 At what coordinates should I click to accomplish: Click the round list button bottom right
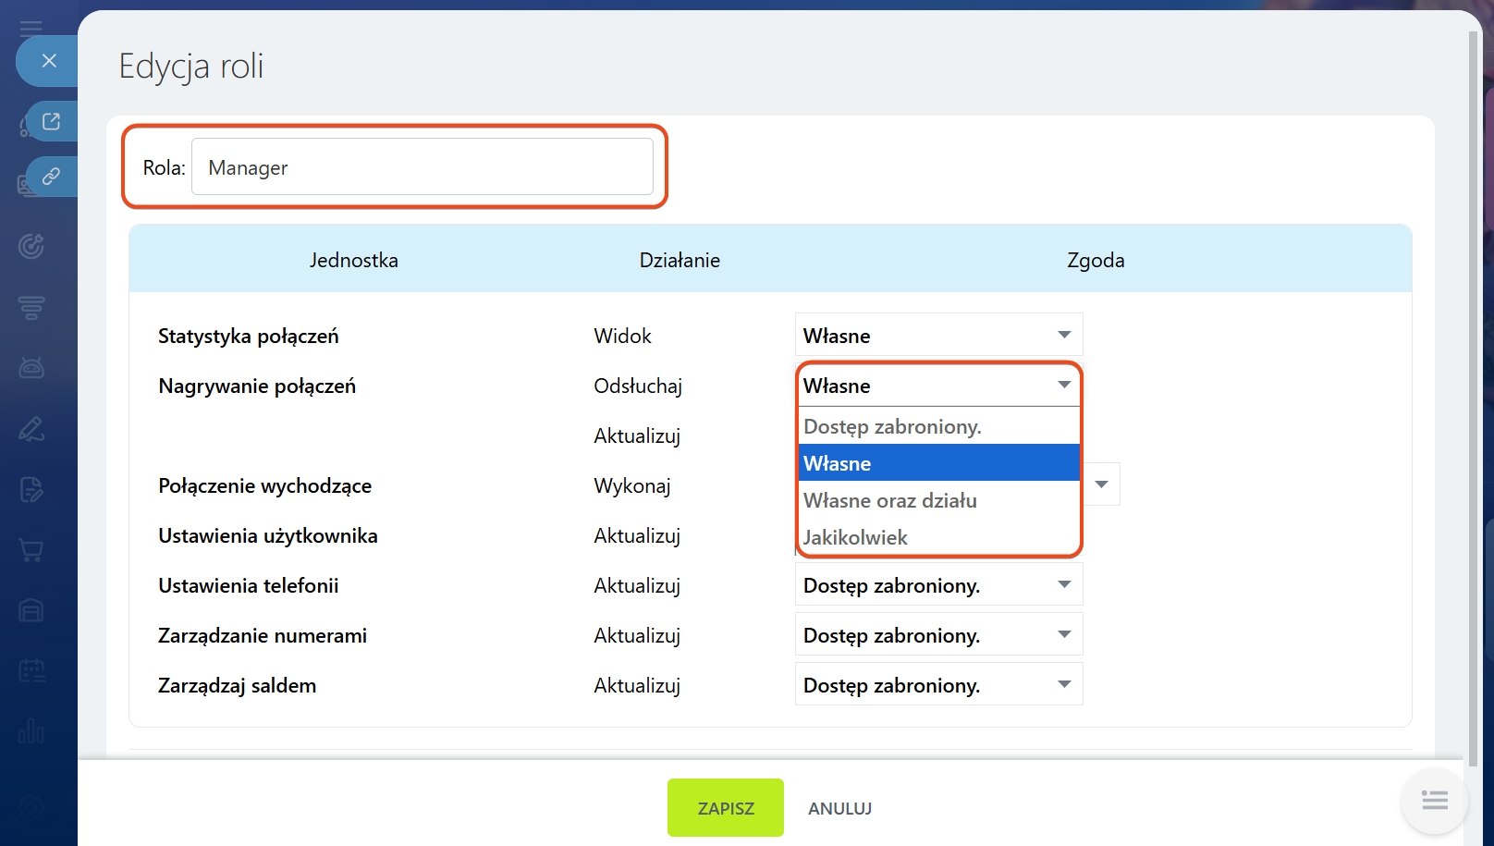1434,801
